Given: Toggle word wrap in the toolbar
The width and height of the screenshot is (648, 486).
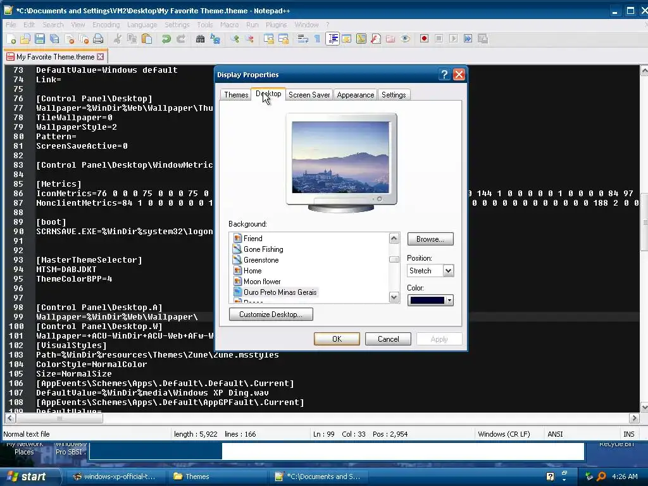Looking at the screenshot, I should coord(303,39).
